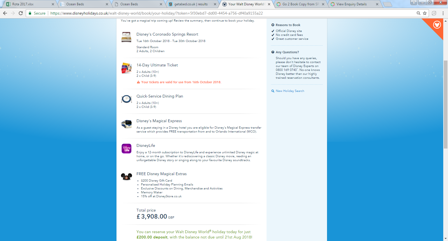Click the total price £3,908.00
The width and height of the screenshot is (448, 241).
point(152,216)
